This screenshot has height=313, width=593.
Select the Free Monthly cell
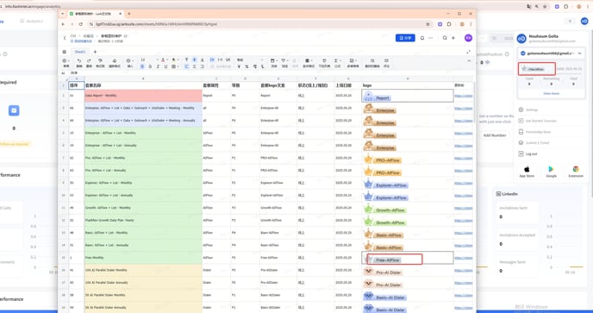pos(143,258)
